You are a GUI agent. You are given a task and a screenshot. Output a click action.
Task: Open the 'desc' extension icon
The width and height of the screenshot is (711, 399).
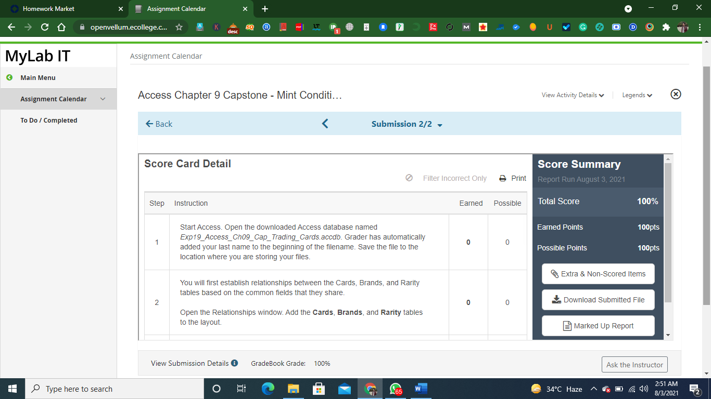pyautogui.click(x=233, y=28)
